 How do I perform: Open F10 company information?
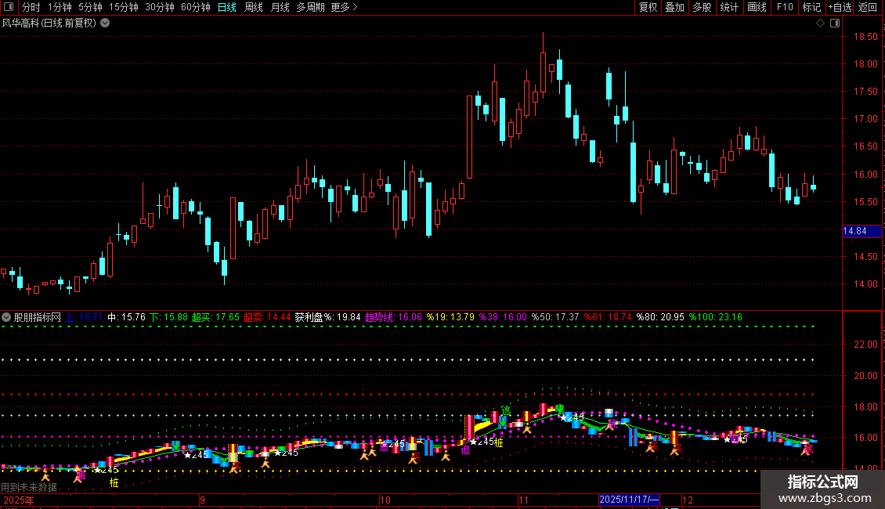[x=785, y=7]
